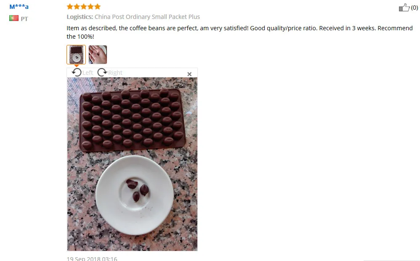420x261 pixels.
Task: Click the Portugal flag icon
Action: (13, 18)
